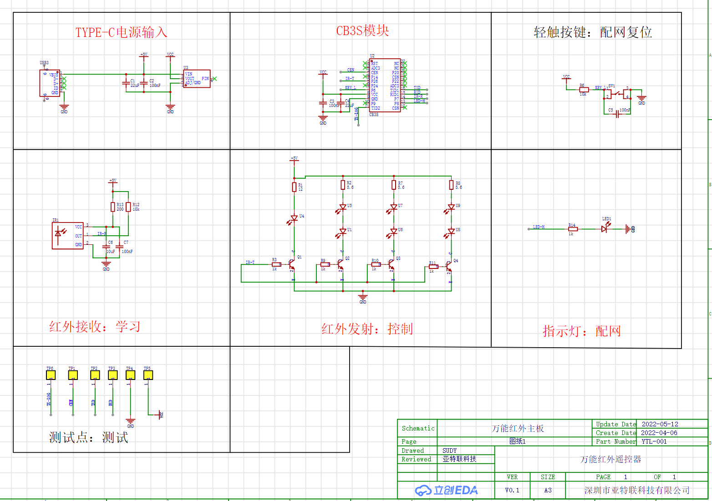Select the R14 resistor near LED1
Image resolution: width=712 pixels, height=501 pixels.
[x=573, y=229]
